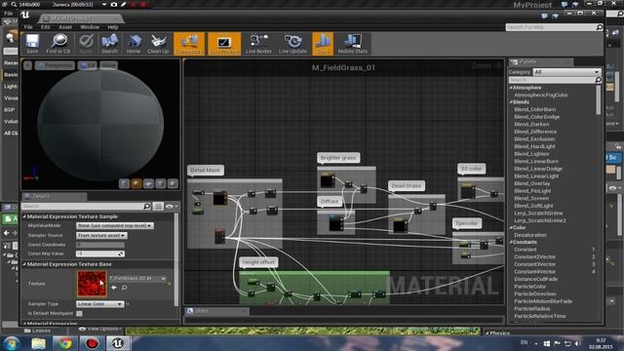The width and height of the screenshot is (624, 351).
Task: Set preview mesh to cylinder
Action: pos(124,183)
